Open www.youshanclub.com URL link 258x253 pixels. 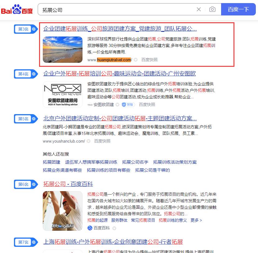[x=64, y=141]
